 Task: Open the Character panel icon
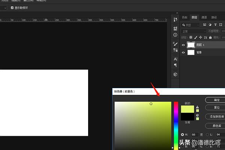[175, 59]
